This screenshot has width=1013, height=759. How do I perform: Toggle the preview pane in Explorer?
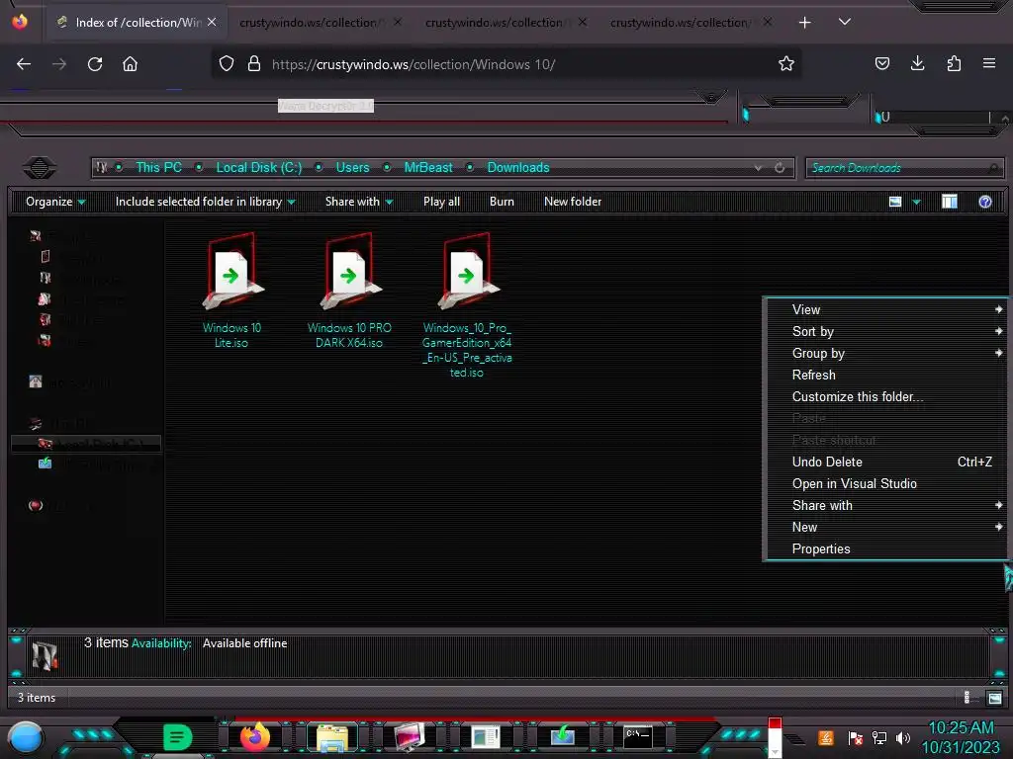coord(949,202)
